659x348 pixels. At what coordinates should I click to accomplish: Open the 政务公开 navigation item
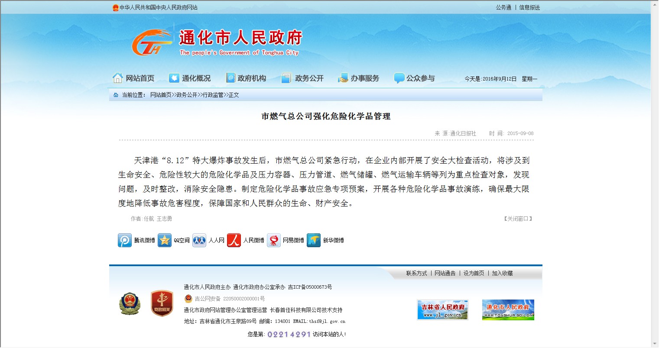coord(303,78)
